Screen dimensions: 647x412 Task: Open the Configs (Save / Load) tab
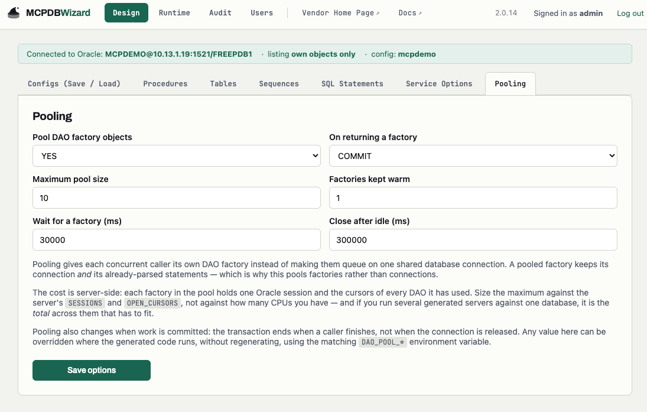(74, 84)
